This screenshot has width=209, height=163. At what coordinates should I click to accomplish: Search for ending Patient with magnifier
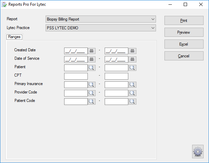tap(132, 68)
